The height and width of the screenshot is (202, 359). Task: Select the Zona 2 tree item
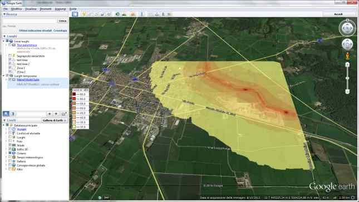point(21,72)
